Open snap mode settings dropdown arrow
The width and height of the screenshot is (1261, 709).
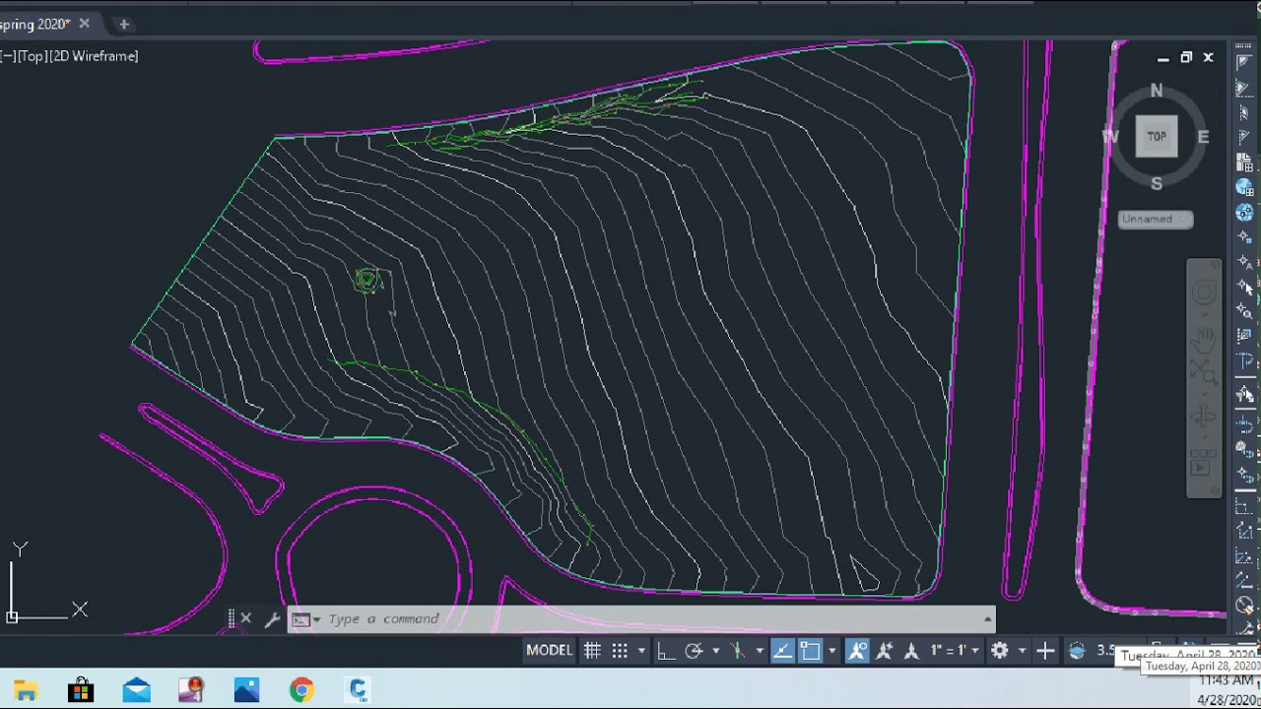(641, 651)
